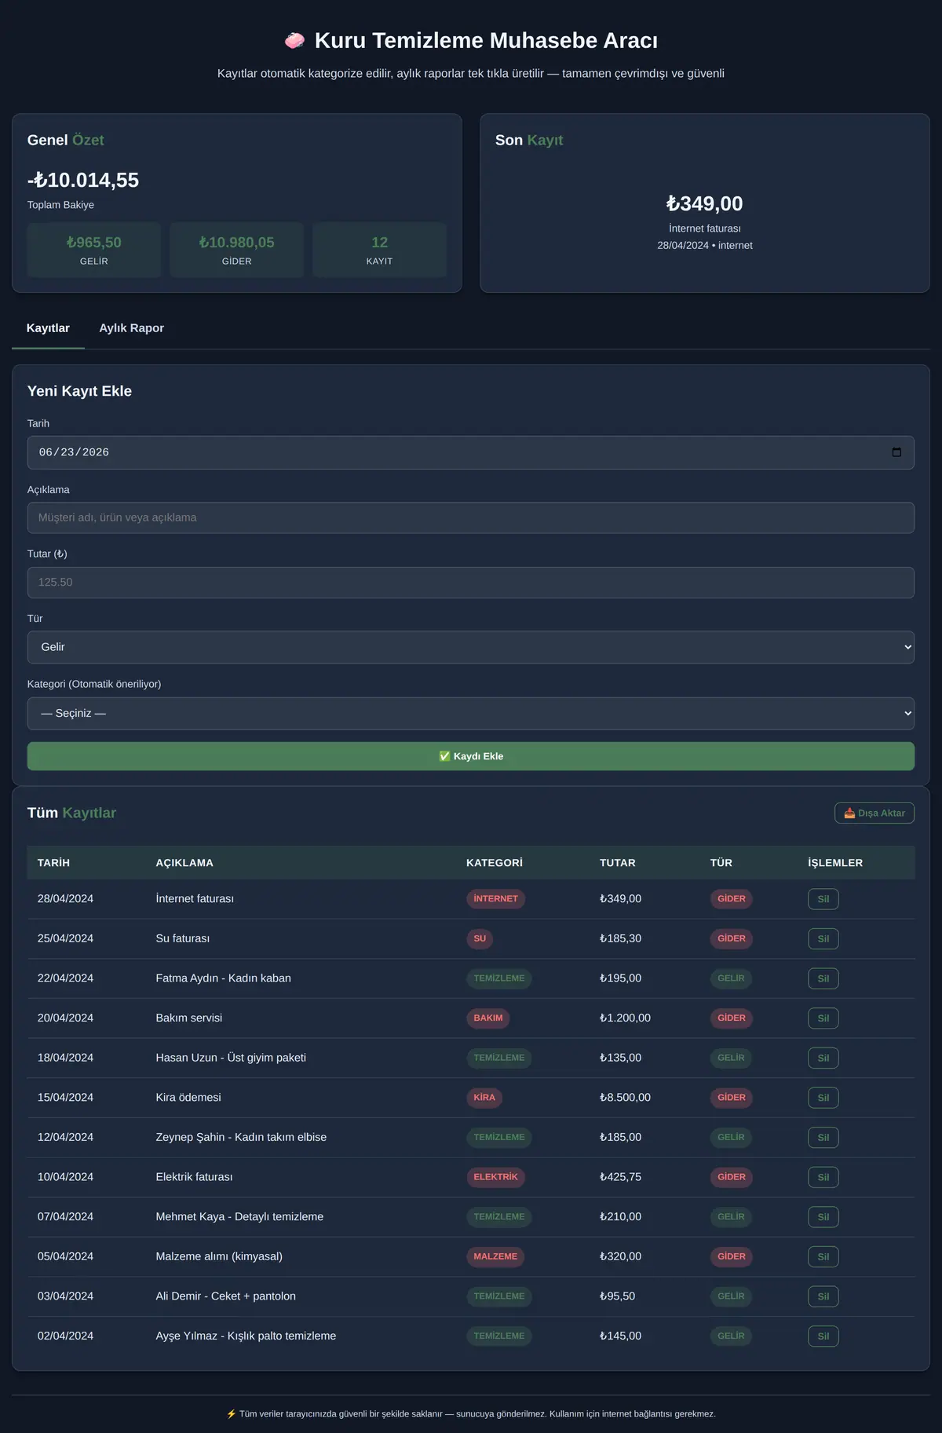
Task: Click the Toplam Bakiye value -₺10.014,55
Action: point(83,180)
